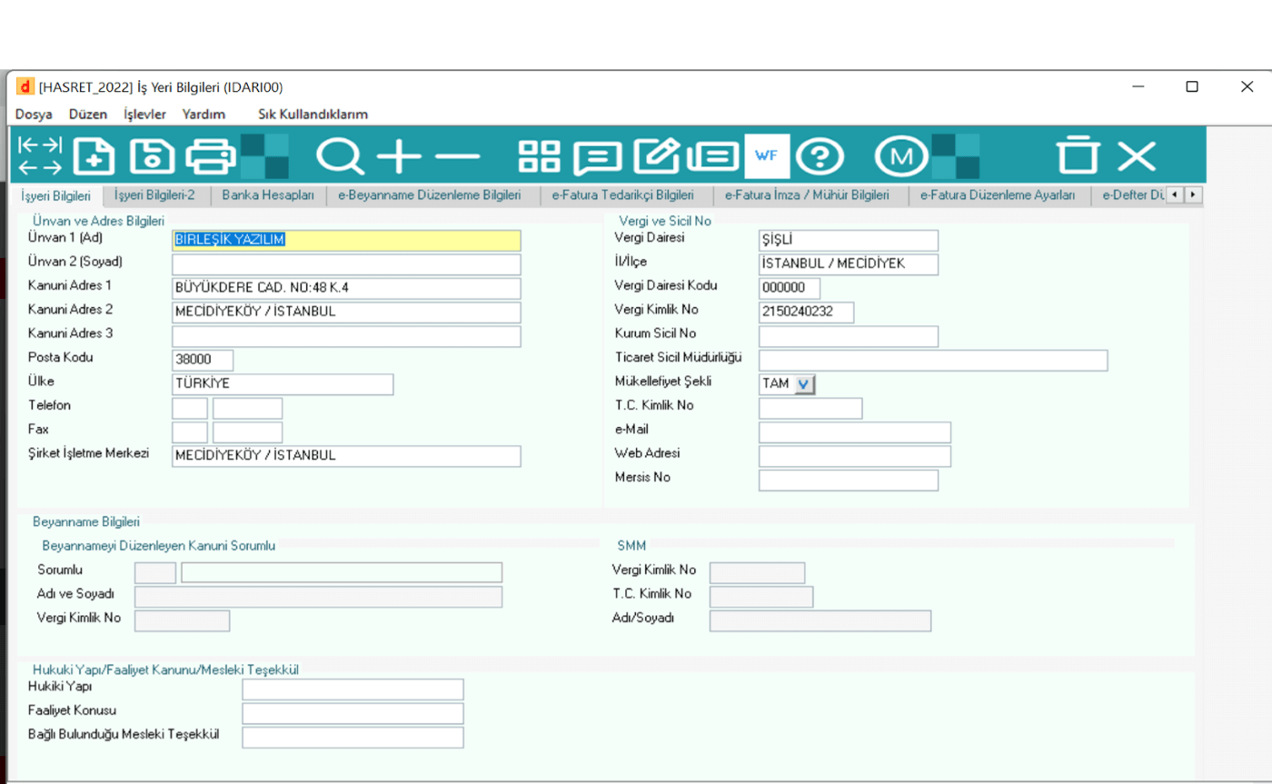Click the Ünvan 2 (Soyad) field
The image size is (1272, 784).
click(x=346, y=264)
